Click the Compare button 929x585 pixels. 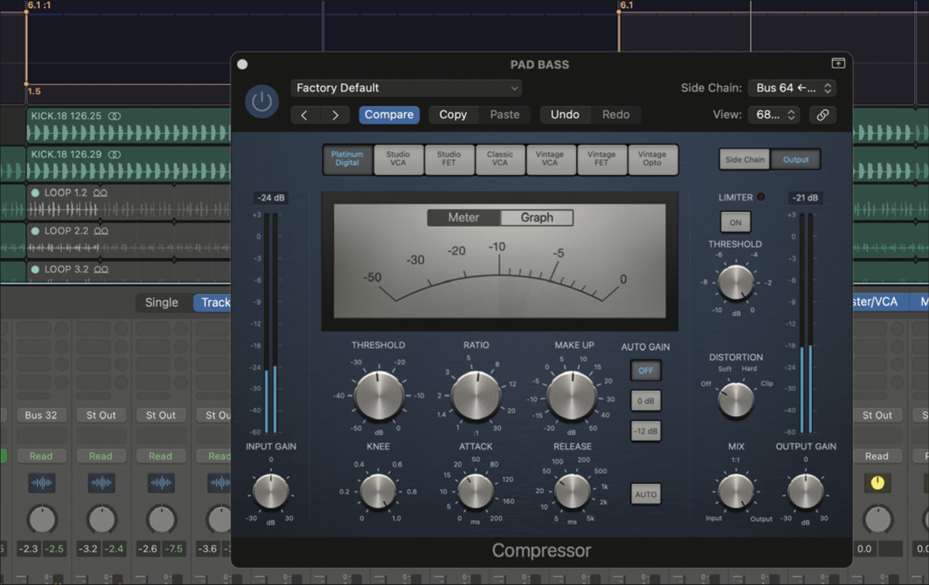point(389,115)
